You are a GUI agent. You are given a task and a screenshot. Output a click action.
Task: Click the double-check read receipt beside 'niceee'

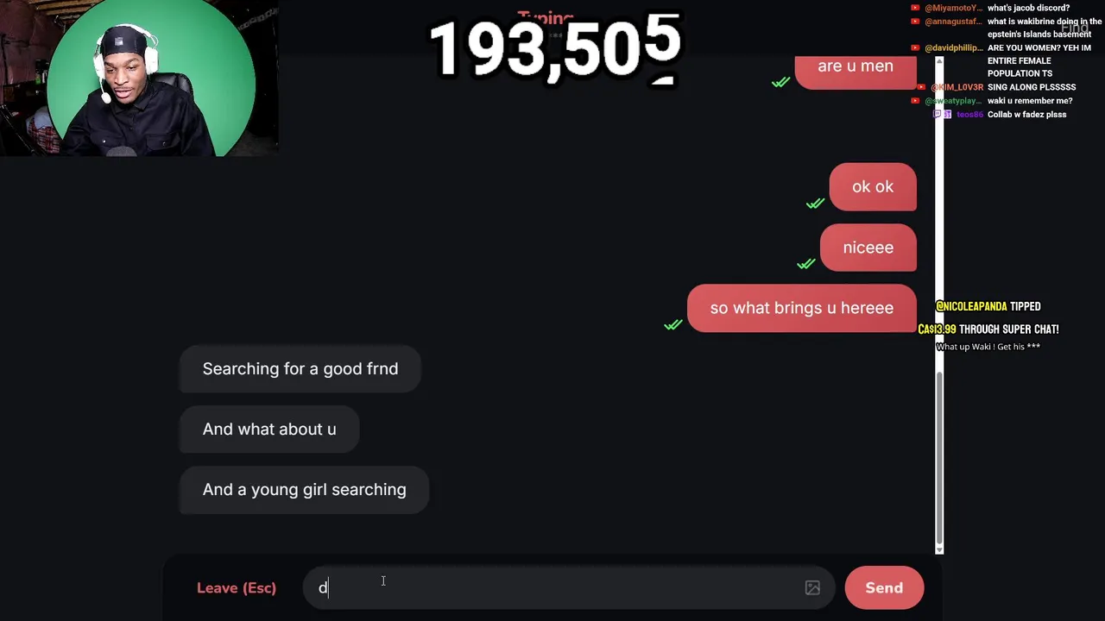click(806, 264)
